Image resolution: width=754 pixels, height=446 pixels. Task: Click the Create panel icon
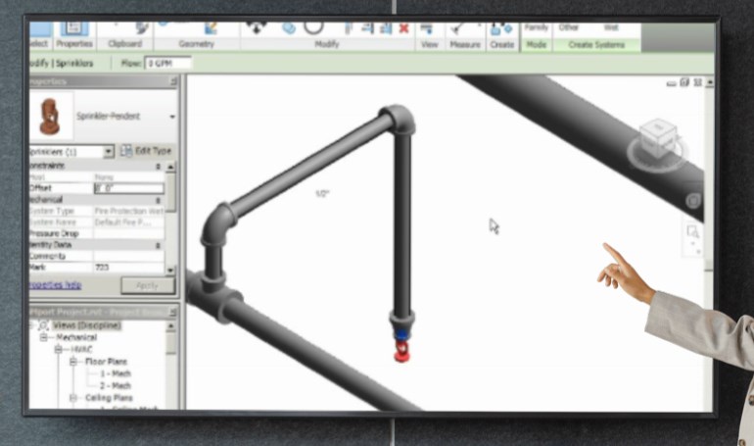pyautogui.click(x=500, y=28)
